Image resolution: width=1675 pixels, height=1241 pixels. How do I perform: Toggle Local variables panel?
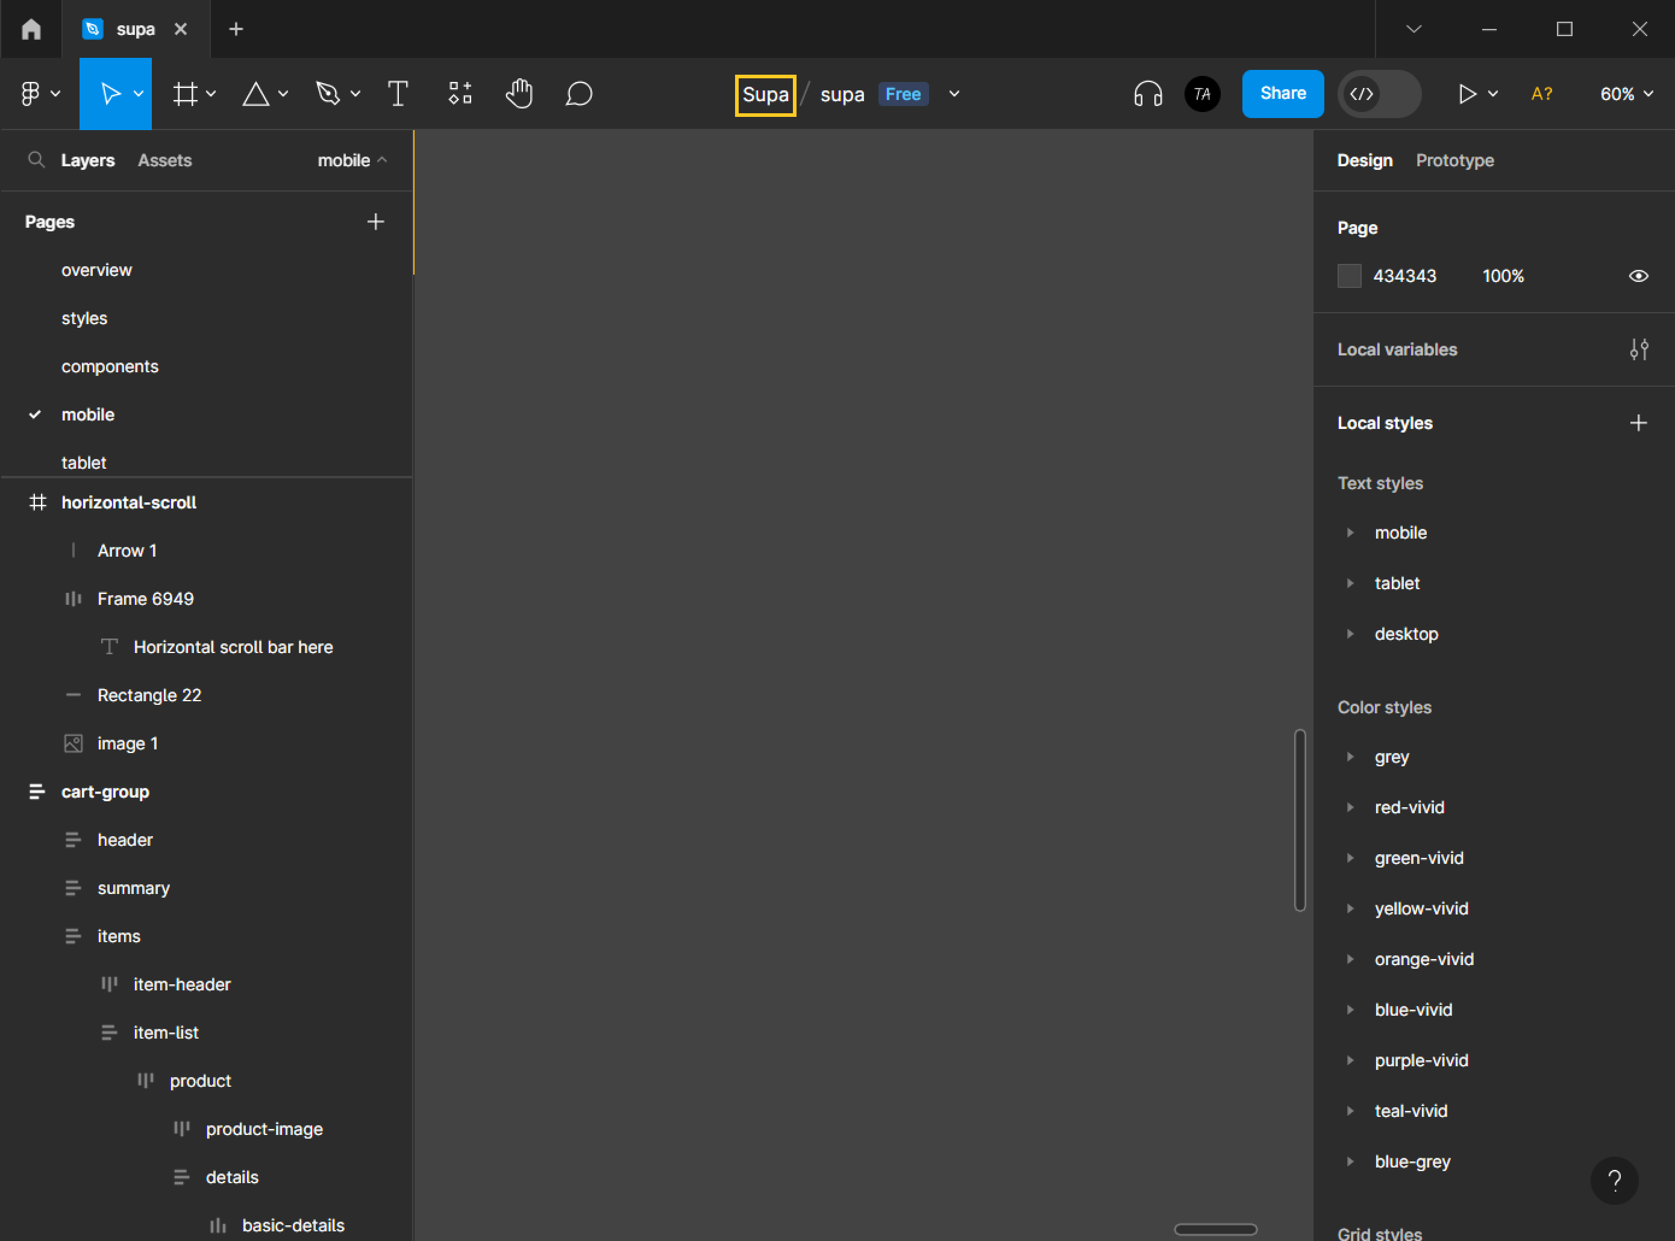(1641, 349)
